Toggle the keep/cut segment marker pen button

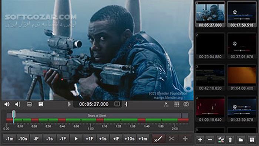(158, 139)
